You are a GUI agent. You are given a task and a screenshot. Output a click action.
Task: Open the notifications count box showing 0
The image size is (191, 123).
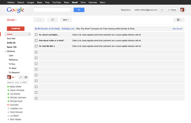[x=162, y=10]
